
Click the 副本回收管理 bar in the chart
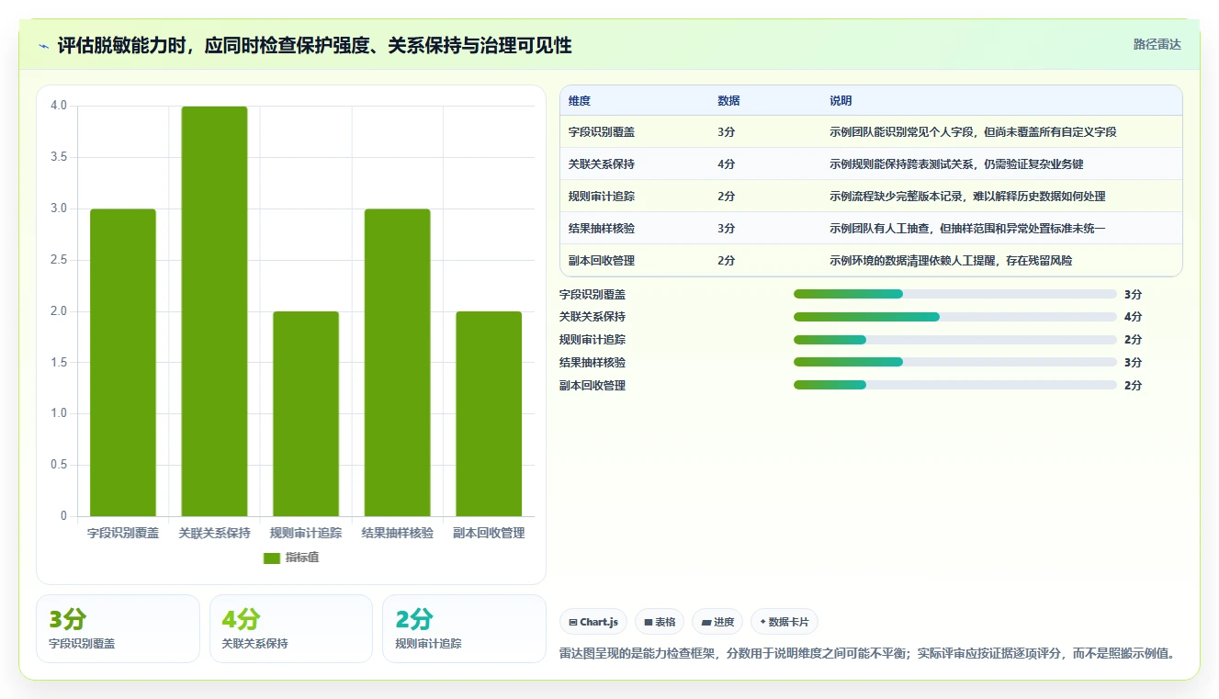point(489,414)
